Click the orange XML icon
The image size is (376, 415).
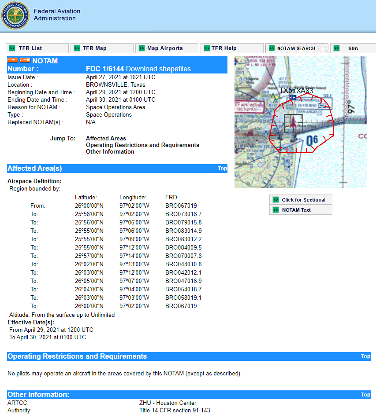click(13, 60)
